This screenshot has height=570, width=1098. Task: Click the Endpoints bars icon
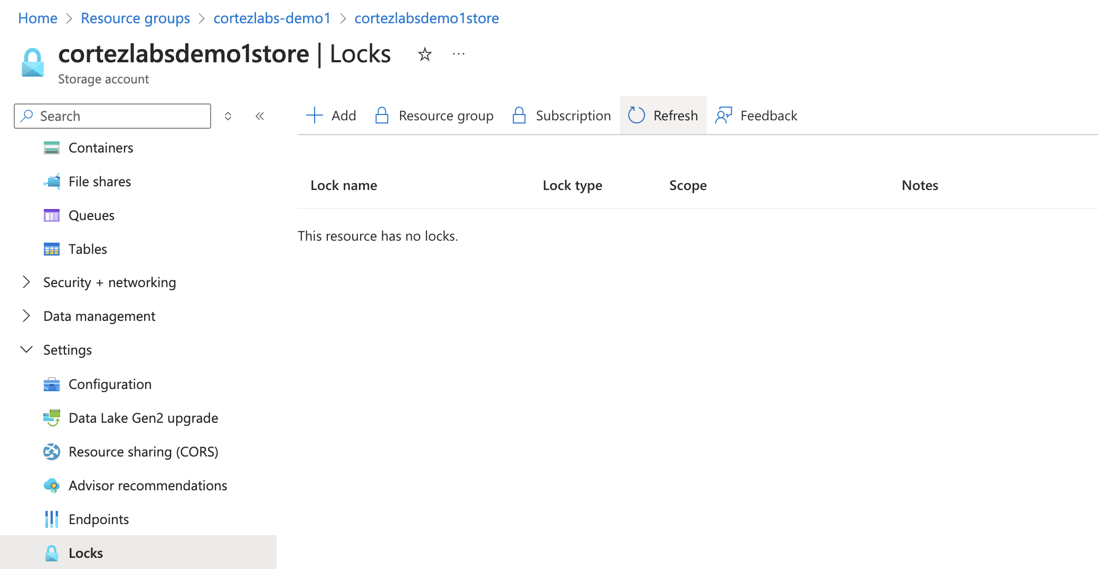[x=52, y=519]
